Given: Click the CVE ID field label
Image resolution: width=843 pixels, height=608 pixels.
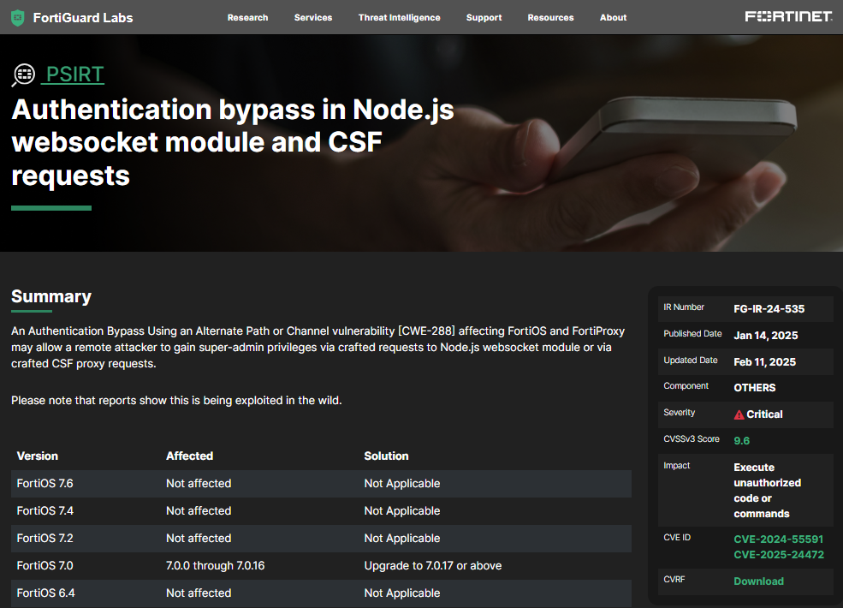Looking at the screenshot, I should (677, 538).
